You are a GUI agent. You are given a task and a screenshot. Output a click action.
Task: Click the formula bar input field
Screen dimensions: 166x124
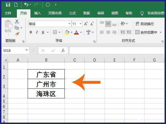[x=117, y=50]
